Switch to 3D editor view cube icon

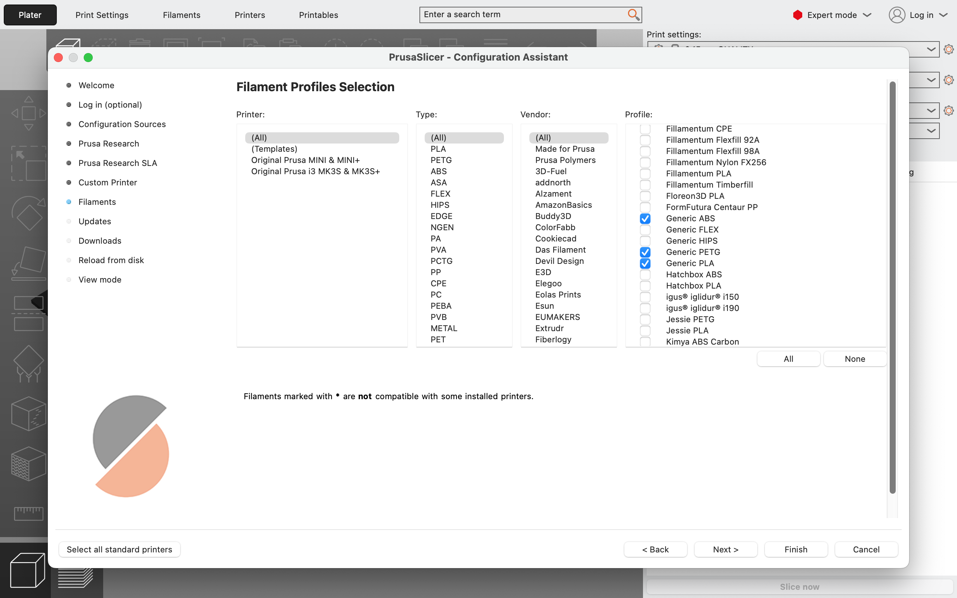click(x=27, y=570)
